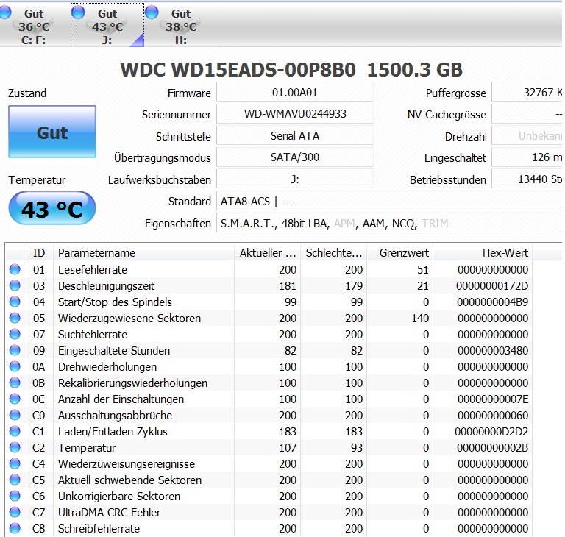
Task: Click the status orb for Wiederzuweisungsereignisse
Action: (15, 463)
